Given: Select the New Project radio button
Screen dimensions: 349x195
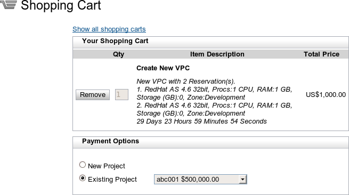Looking at the screenshot, I should (x=83, y=165).
